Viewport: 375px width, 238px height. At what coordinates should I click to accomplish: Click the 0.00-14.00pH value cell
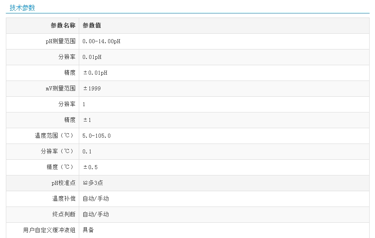(101, 41)
